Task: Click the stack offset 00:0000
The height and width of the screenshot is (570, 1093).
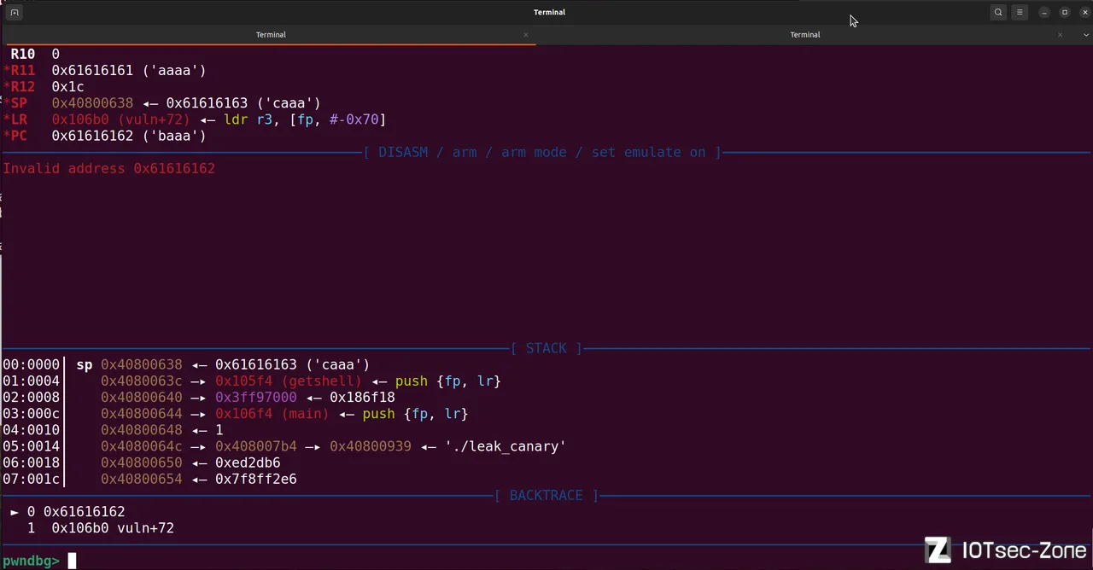Action: (x=31, y=365)
